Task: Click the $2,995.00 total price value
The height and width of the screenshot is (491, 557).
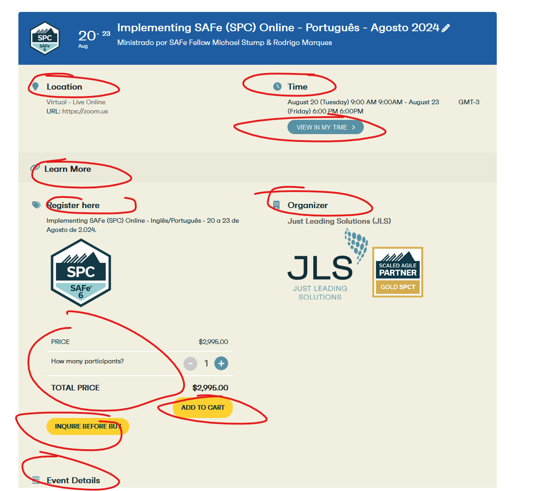Action: pyautogui.click(x=210, y=388)
